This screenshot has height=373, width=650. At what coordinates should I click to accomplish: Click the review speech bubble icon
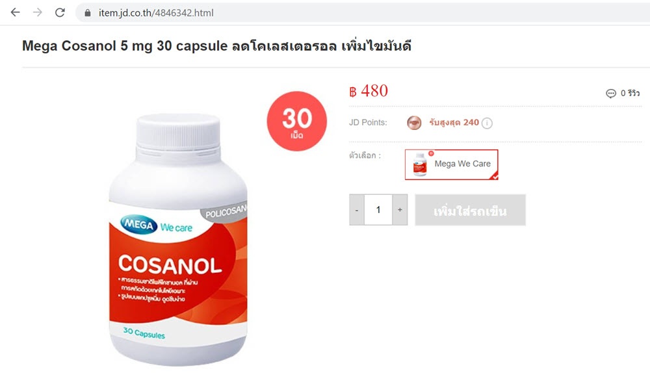[x=610, y=94]
